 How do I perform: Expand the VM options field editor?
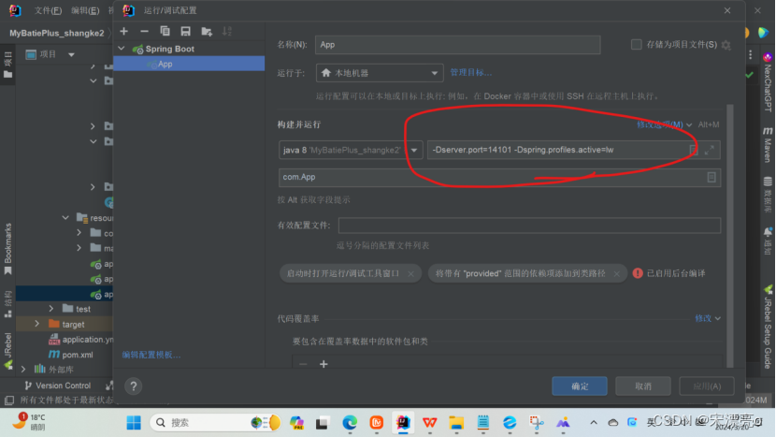(710, 150)
